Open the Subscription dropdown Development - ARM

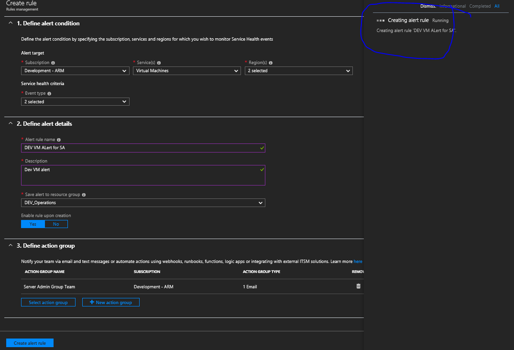75,71
